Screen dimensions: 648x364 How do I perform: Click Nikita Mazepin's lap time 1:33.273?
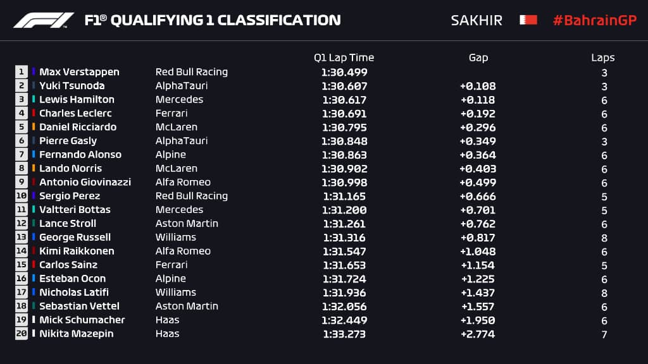(344, 334)
